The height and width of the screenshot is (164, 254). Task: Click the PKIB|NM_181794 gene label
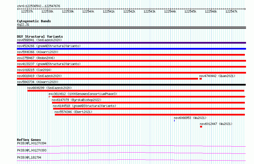pos(29,157)
